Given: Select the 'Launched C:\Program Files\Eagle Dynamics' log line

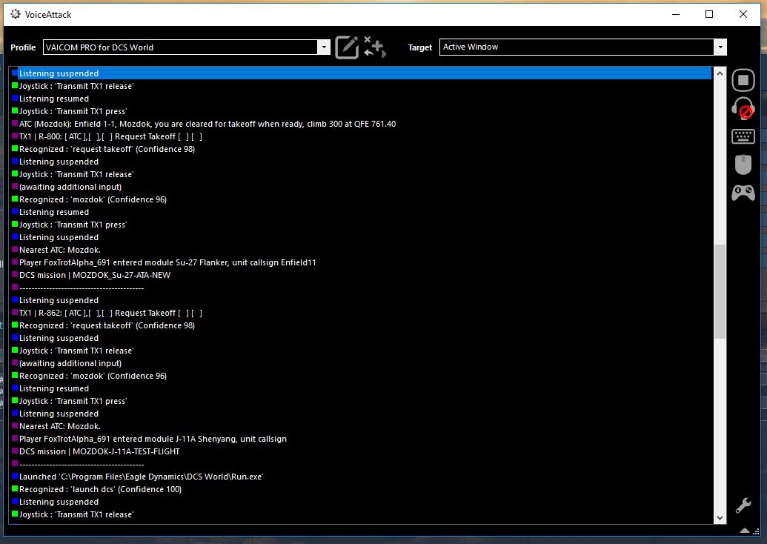Looking at the screenshot, I should coord(141,477).
